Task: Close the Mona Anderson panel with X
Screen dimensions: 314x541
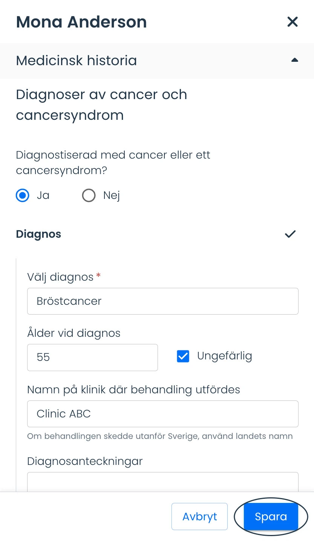Action: 293,22
